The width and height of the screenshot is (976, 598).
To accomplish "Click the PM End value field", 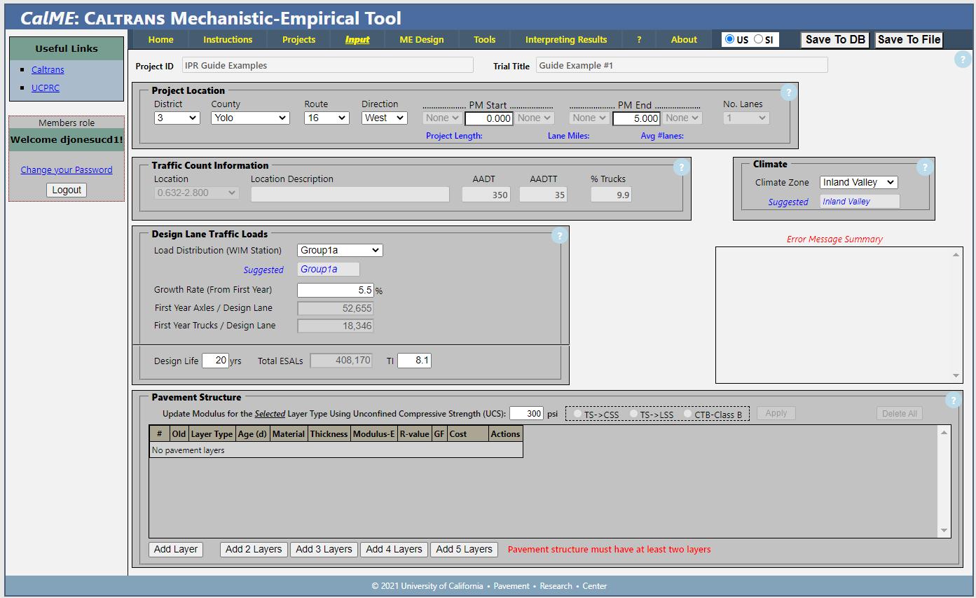I will [x=636, y=118].
